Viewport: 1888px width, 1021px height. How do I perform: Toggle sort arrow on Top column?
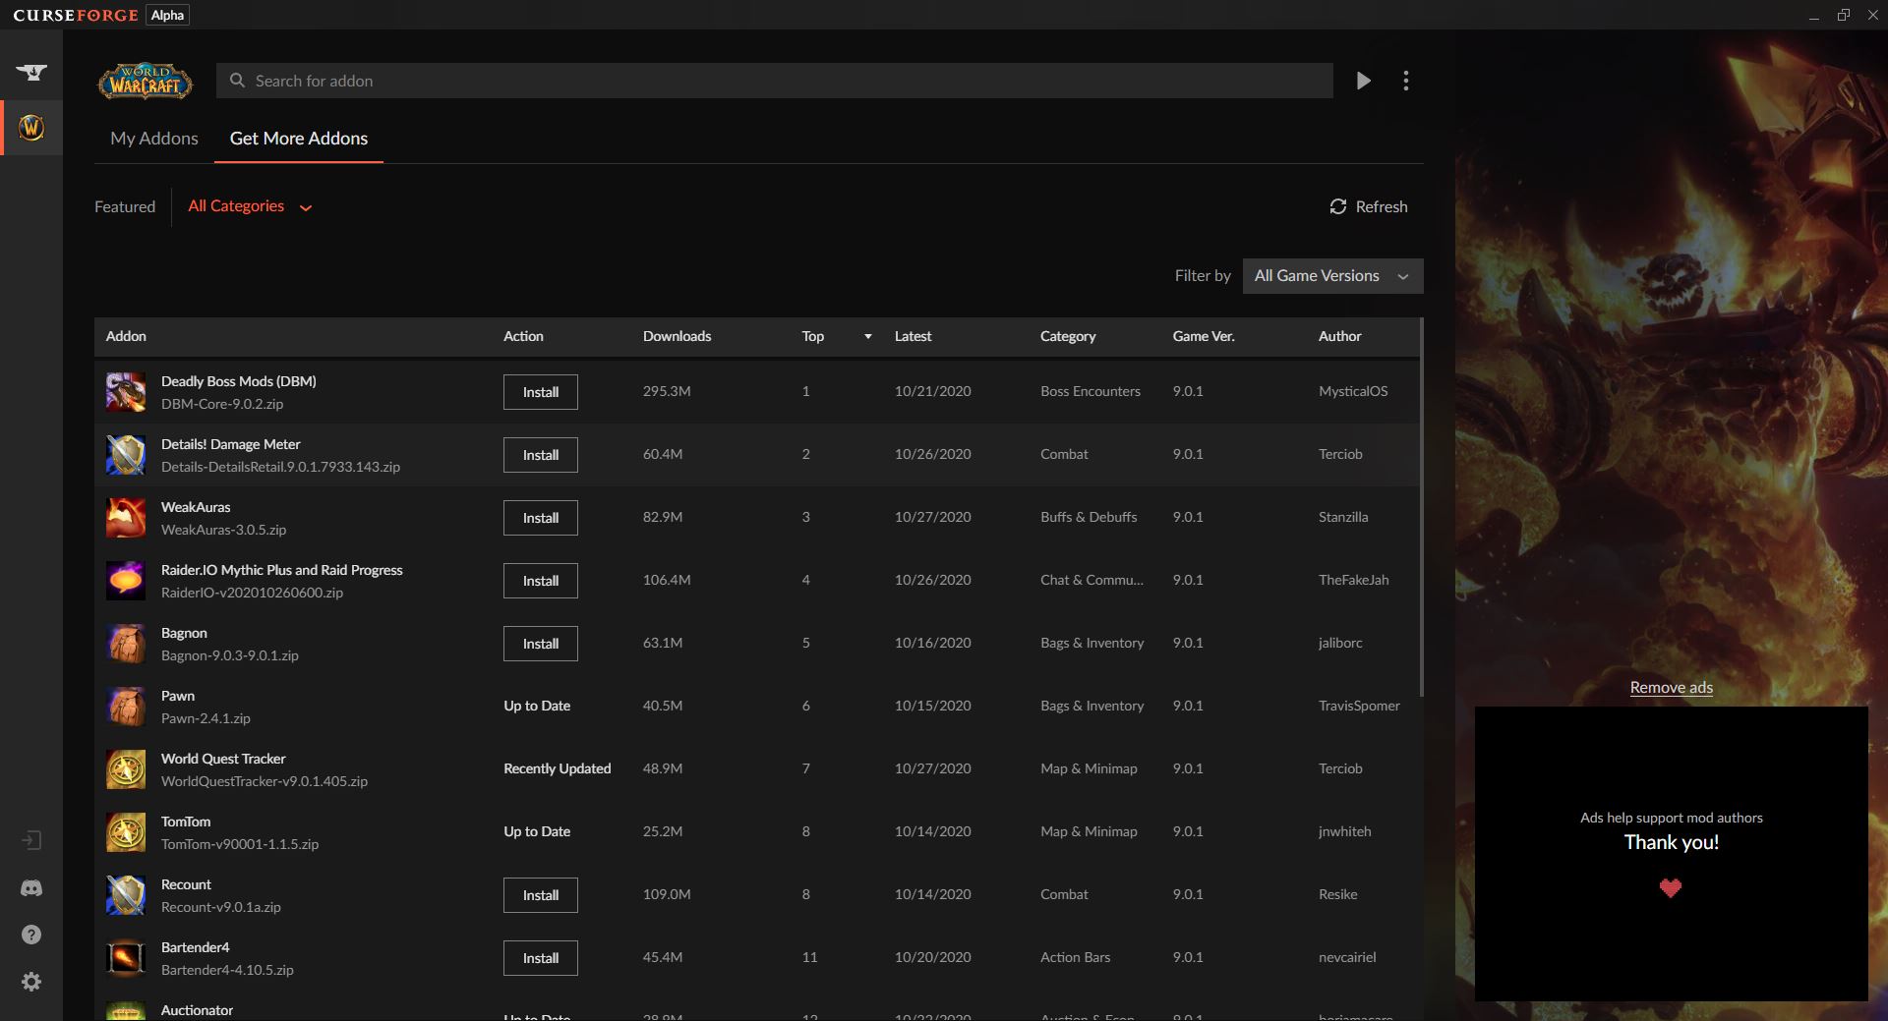coord(867,337)
